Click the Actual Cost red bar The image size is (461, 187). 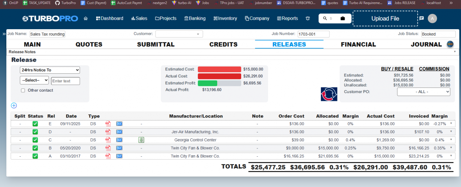coord(219,76)
